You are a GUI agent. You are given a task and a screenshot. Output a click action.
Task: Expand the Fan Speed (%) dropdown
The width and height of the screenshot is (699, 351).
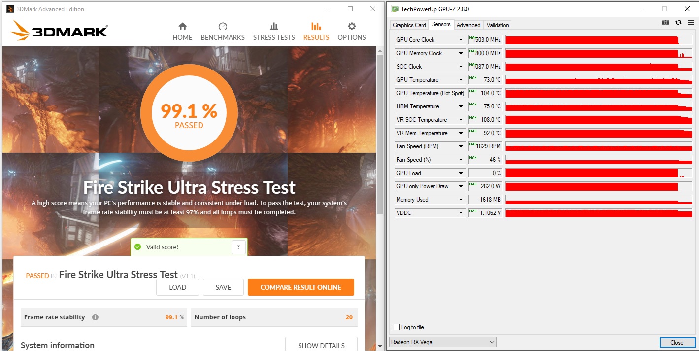tap(461, 160)
